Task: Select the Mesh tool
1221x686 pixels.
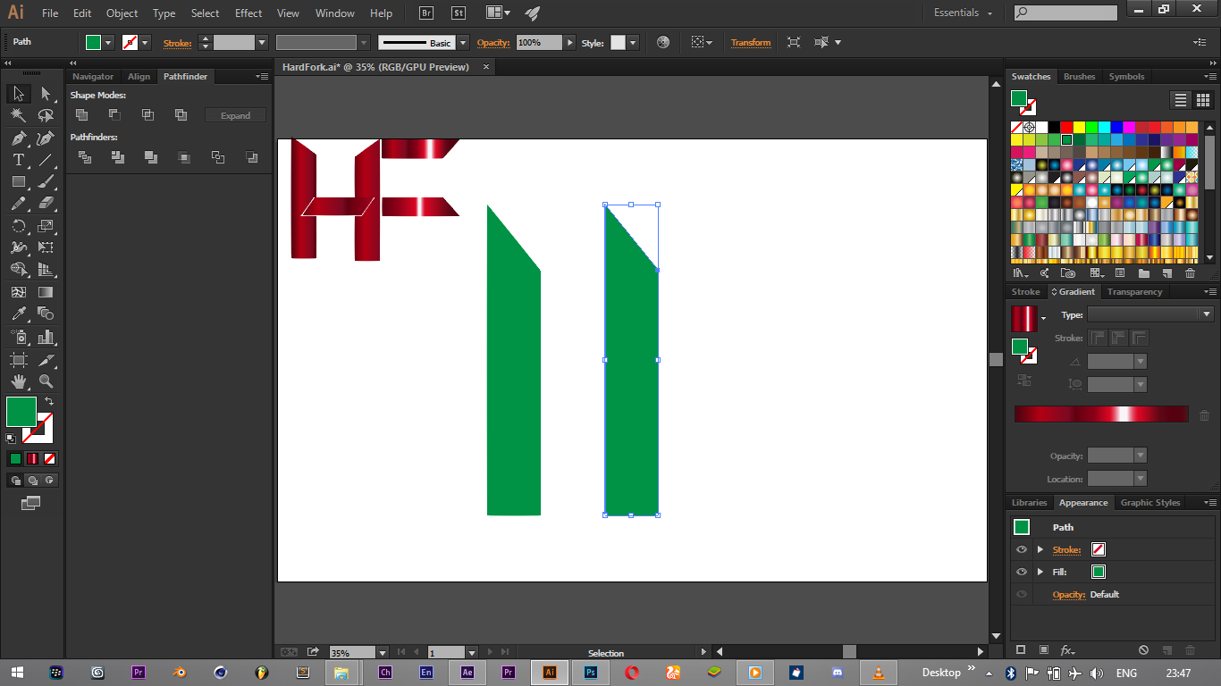Action: (x=19, y=292)
